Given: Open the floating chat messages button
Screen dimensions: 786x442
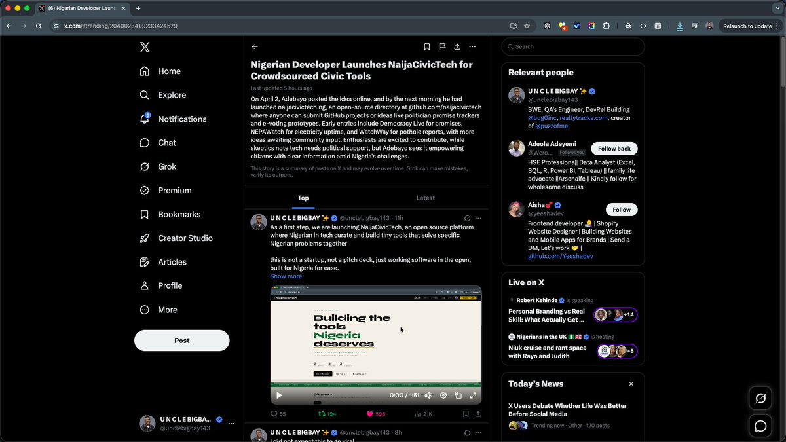Looking at the screenshot, I should 760,426.
